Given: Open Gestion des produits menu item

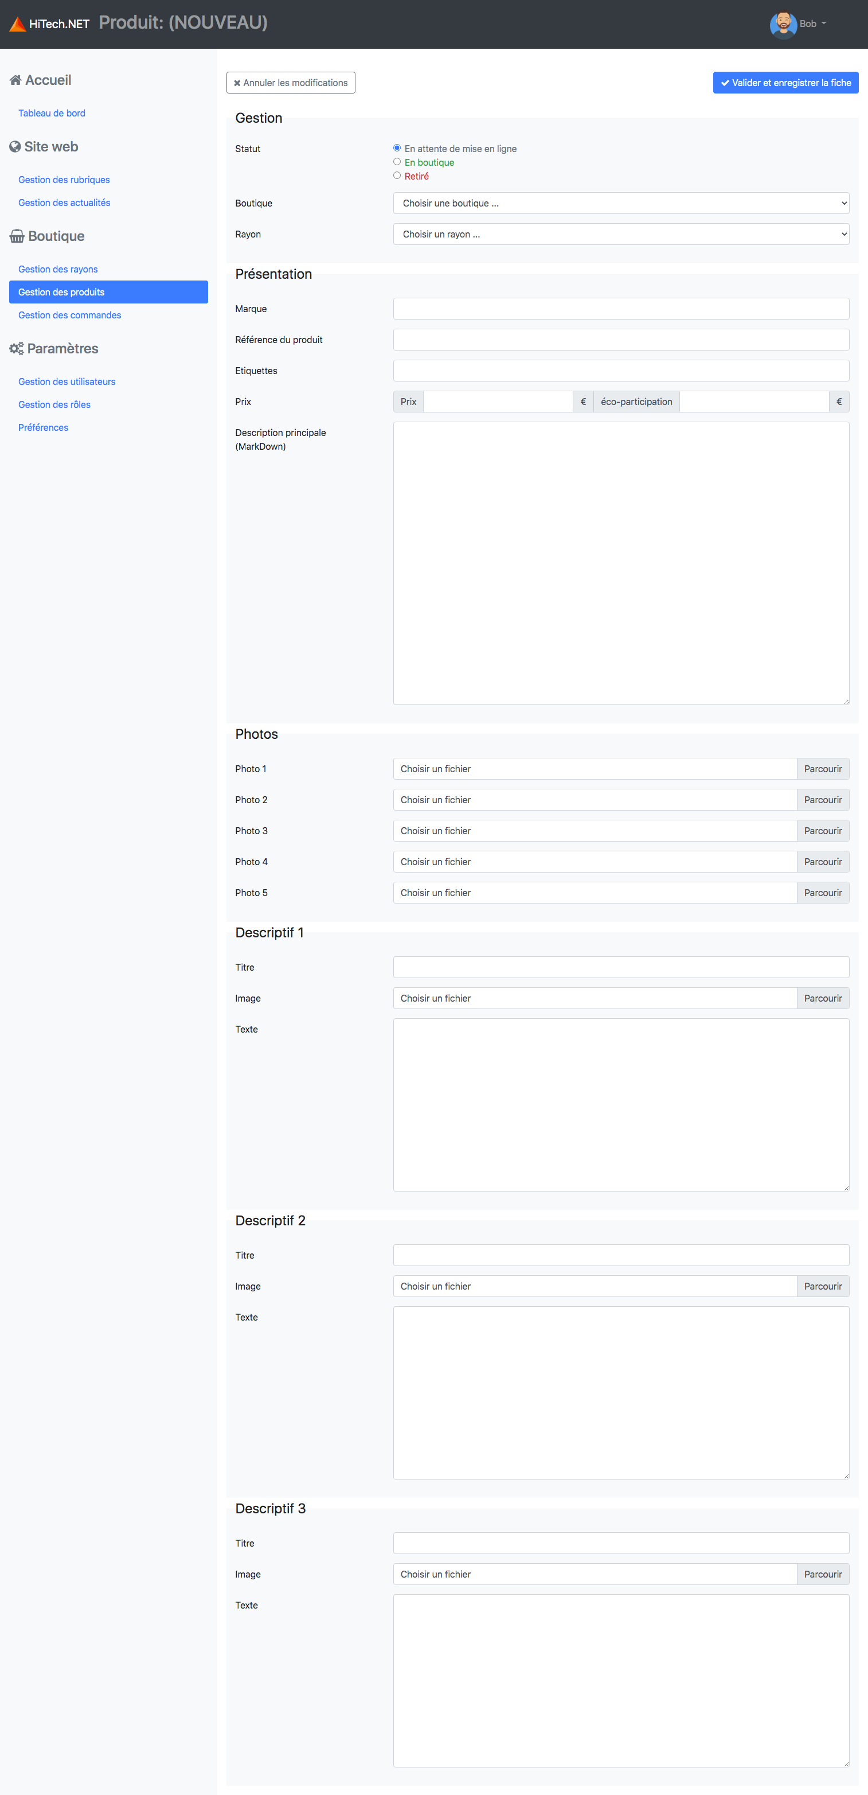Looking at the screenshot, I should click(x=109, y=292).
